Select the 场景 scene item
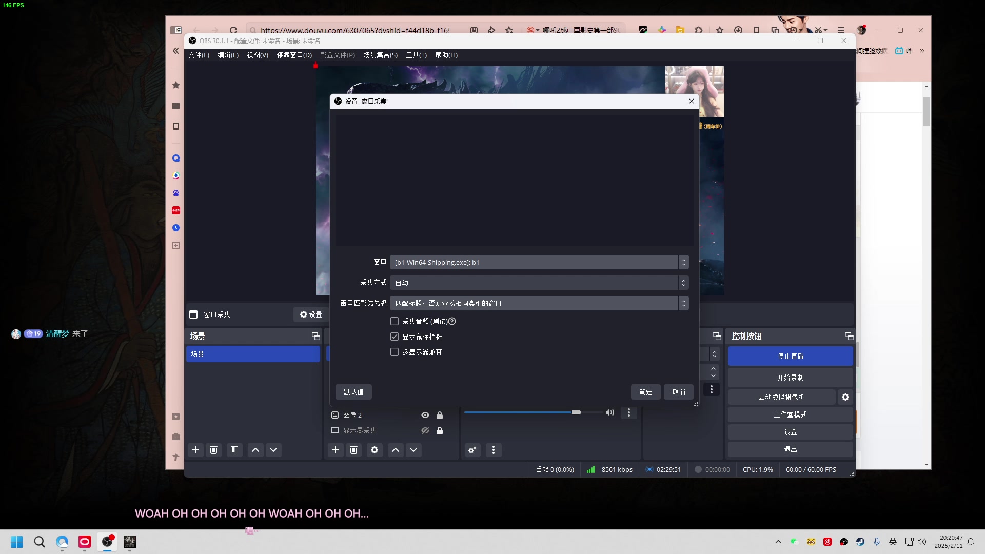Screen dimensions: 985x554 [253, 354]
